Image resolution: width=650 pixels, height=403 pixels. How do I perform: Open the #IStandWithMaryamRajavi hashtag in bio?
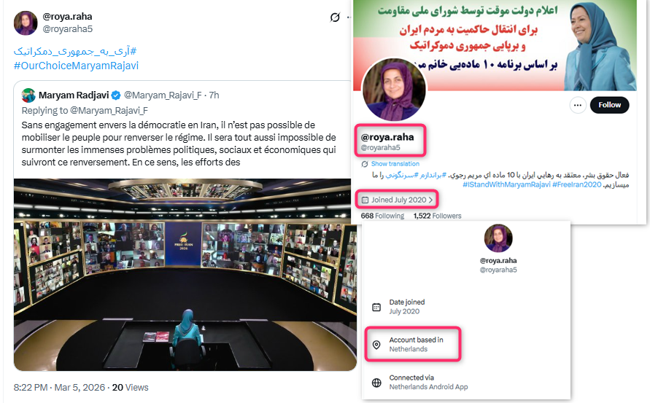(506, 184)
